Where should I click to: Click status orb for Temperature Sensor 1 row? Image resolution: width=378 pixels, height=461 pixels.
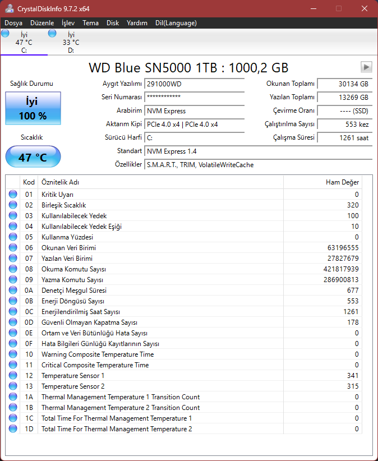coord(13,375)
